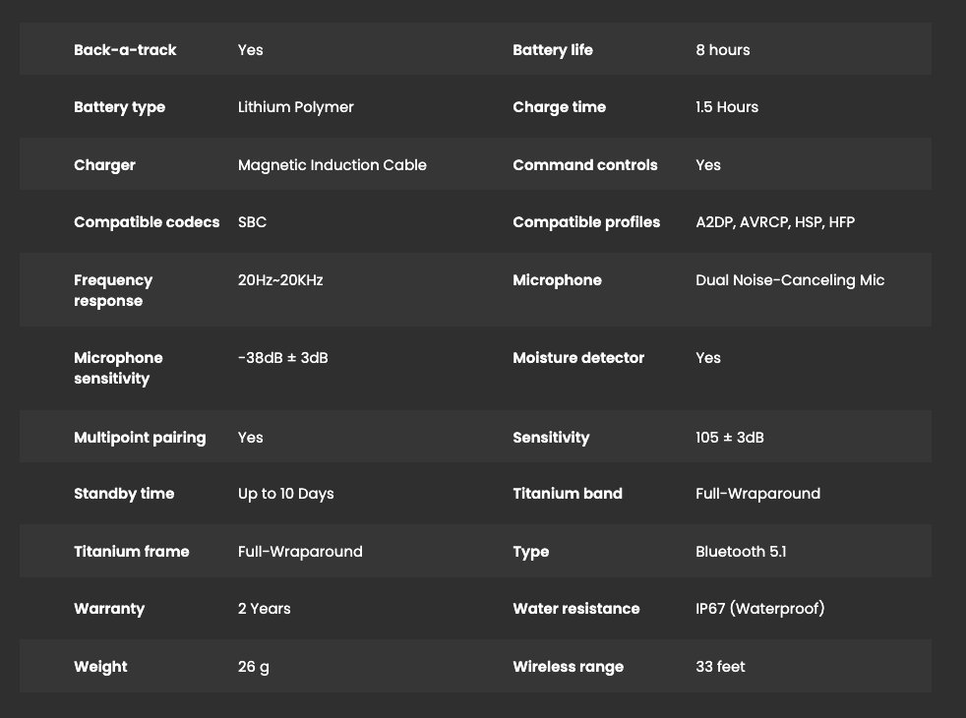Viewport: 966px width, 718px height.
Task: Select the Lithium Polymer battery type value
Action: (x=295, y=107)
